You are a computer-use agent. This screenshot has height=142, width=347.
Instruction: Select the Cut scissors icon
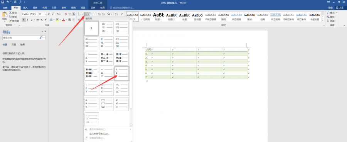point(10,13)
